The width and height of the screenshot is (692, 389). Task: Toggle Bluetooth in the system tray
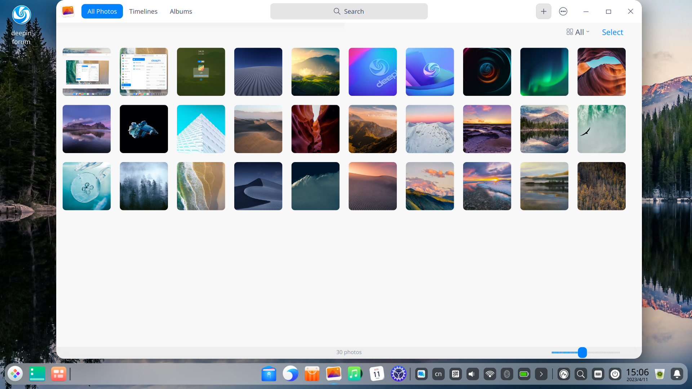[x=507, y=374]
